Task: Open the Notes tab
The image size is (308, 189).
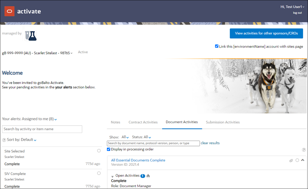Action: pyautogui.click(x=115, y=122)
